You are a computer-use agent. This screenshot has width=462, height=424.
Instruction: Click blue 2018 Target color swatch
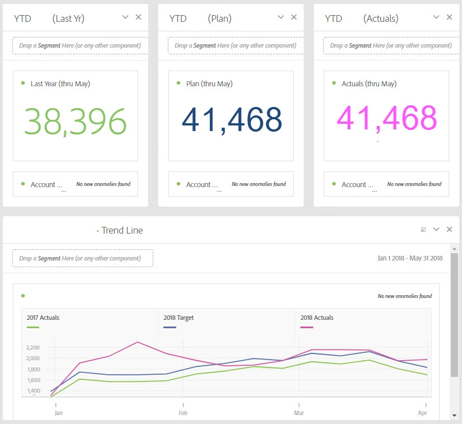[x=169, y=327]
